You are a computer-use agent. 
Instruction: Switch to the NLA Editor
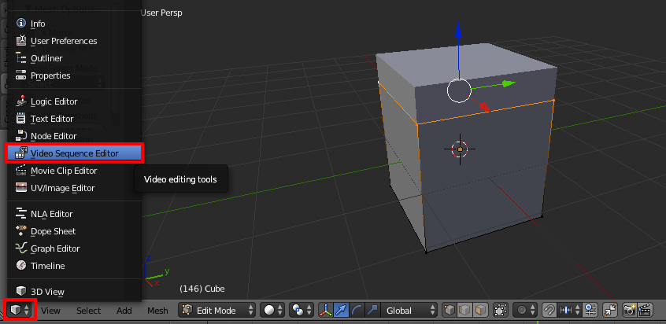74,214
